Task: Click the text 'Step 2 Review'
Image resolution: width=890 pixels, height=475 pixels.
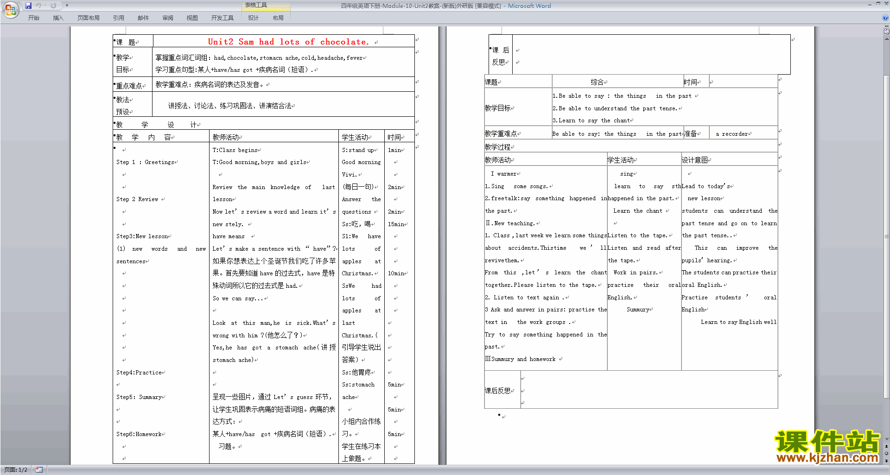Action: click(x=137, y=199)
